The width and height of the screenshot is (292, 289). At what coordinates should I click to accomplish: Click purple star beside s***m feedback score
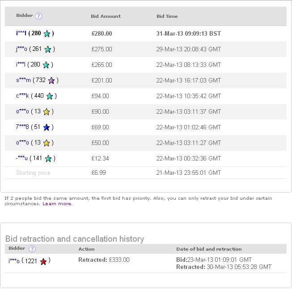tap(51, 81)
